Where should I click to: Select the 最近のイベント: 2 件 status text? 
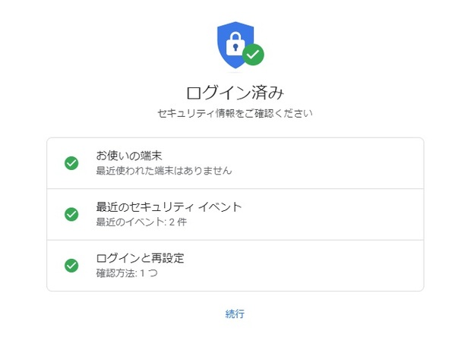tap(141, 222)
